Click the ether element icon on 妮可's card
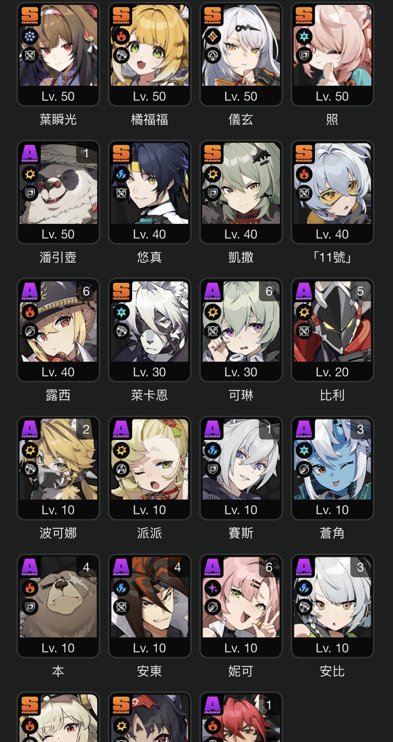 [x=212, y=588]
